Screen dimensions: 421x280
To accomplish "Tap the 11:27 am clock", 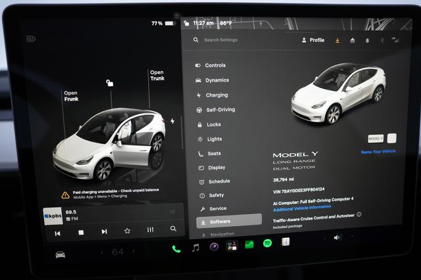I will pos(203,23).
